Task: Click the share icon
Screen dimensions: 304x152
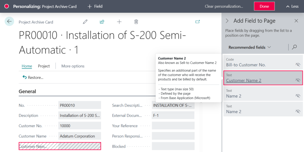Action: click(102, 22)
